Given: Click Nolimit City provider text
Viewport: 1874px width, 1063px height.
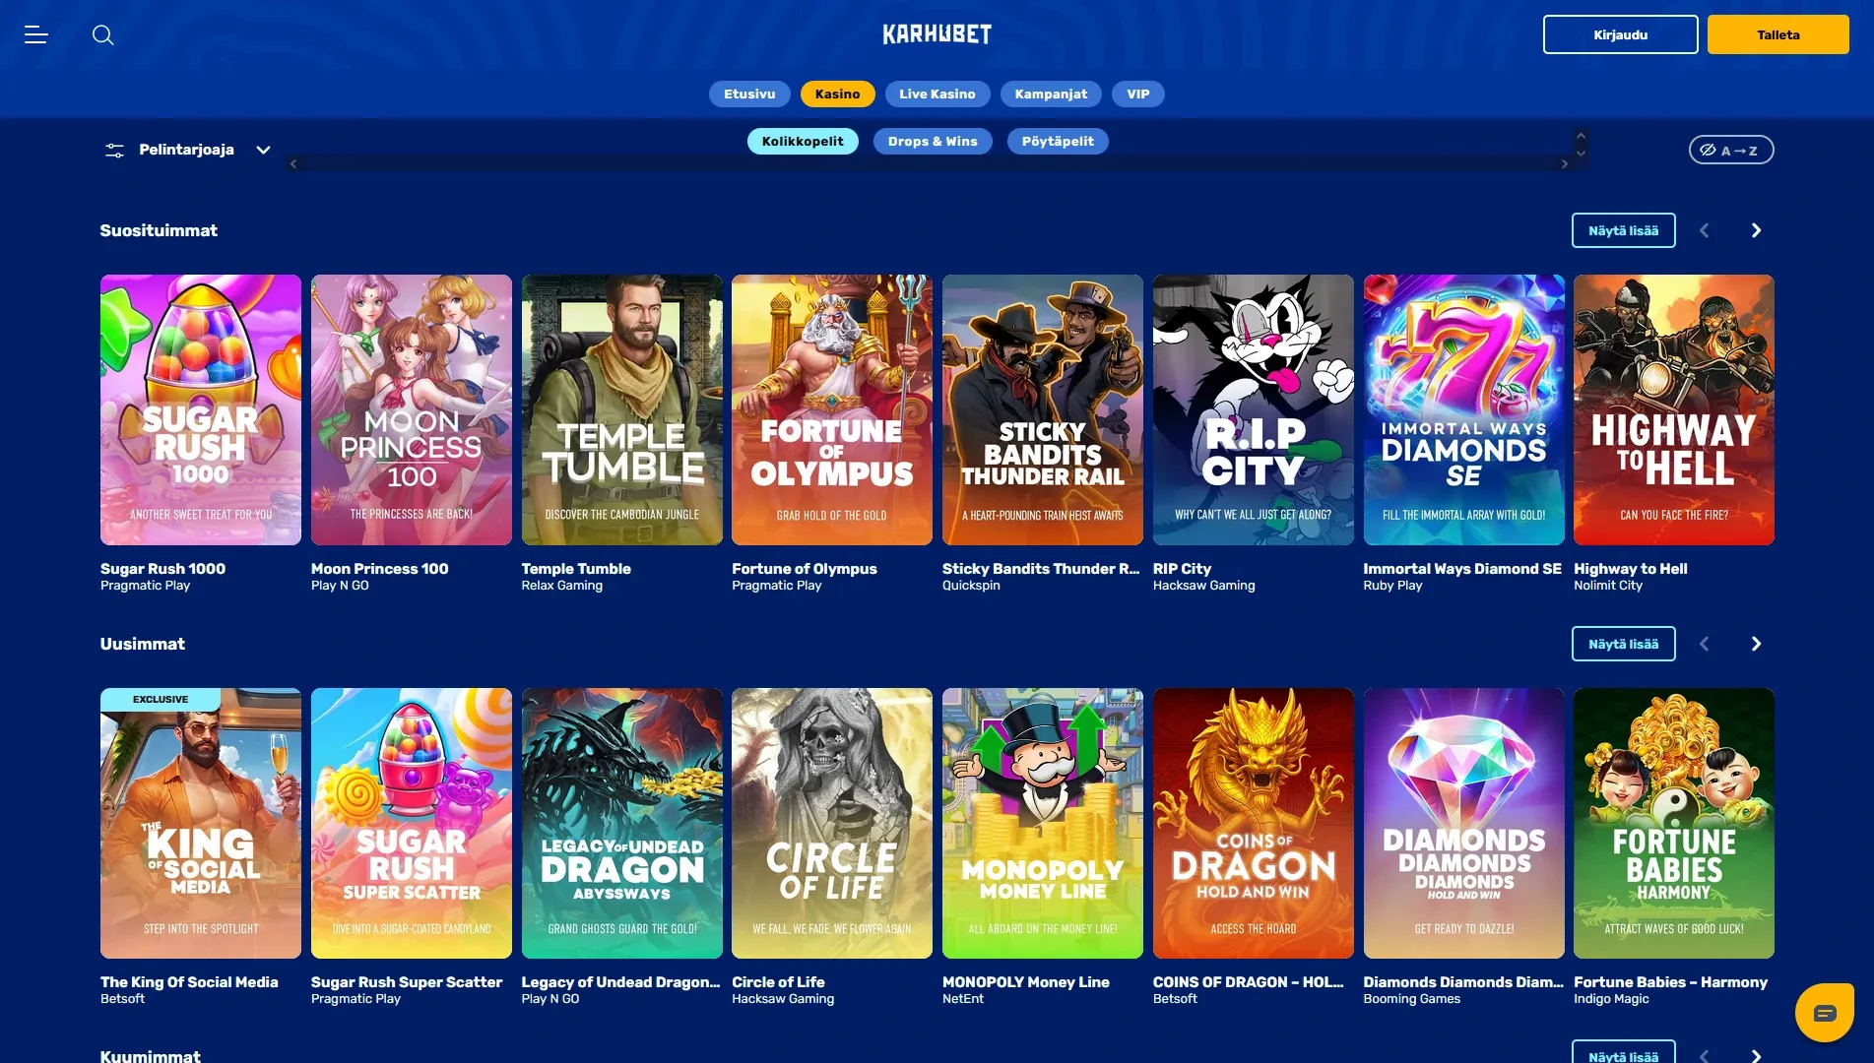Looking at the screenshot, I should click(x=1608, y=586).
